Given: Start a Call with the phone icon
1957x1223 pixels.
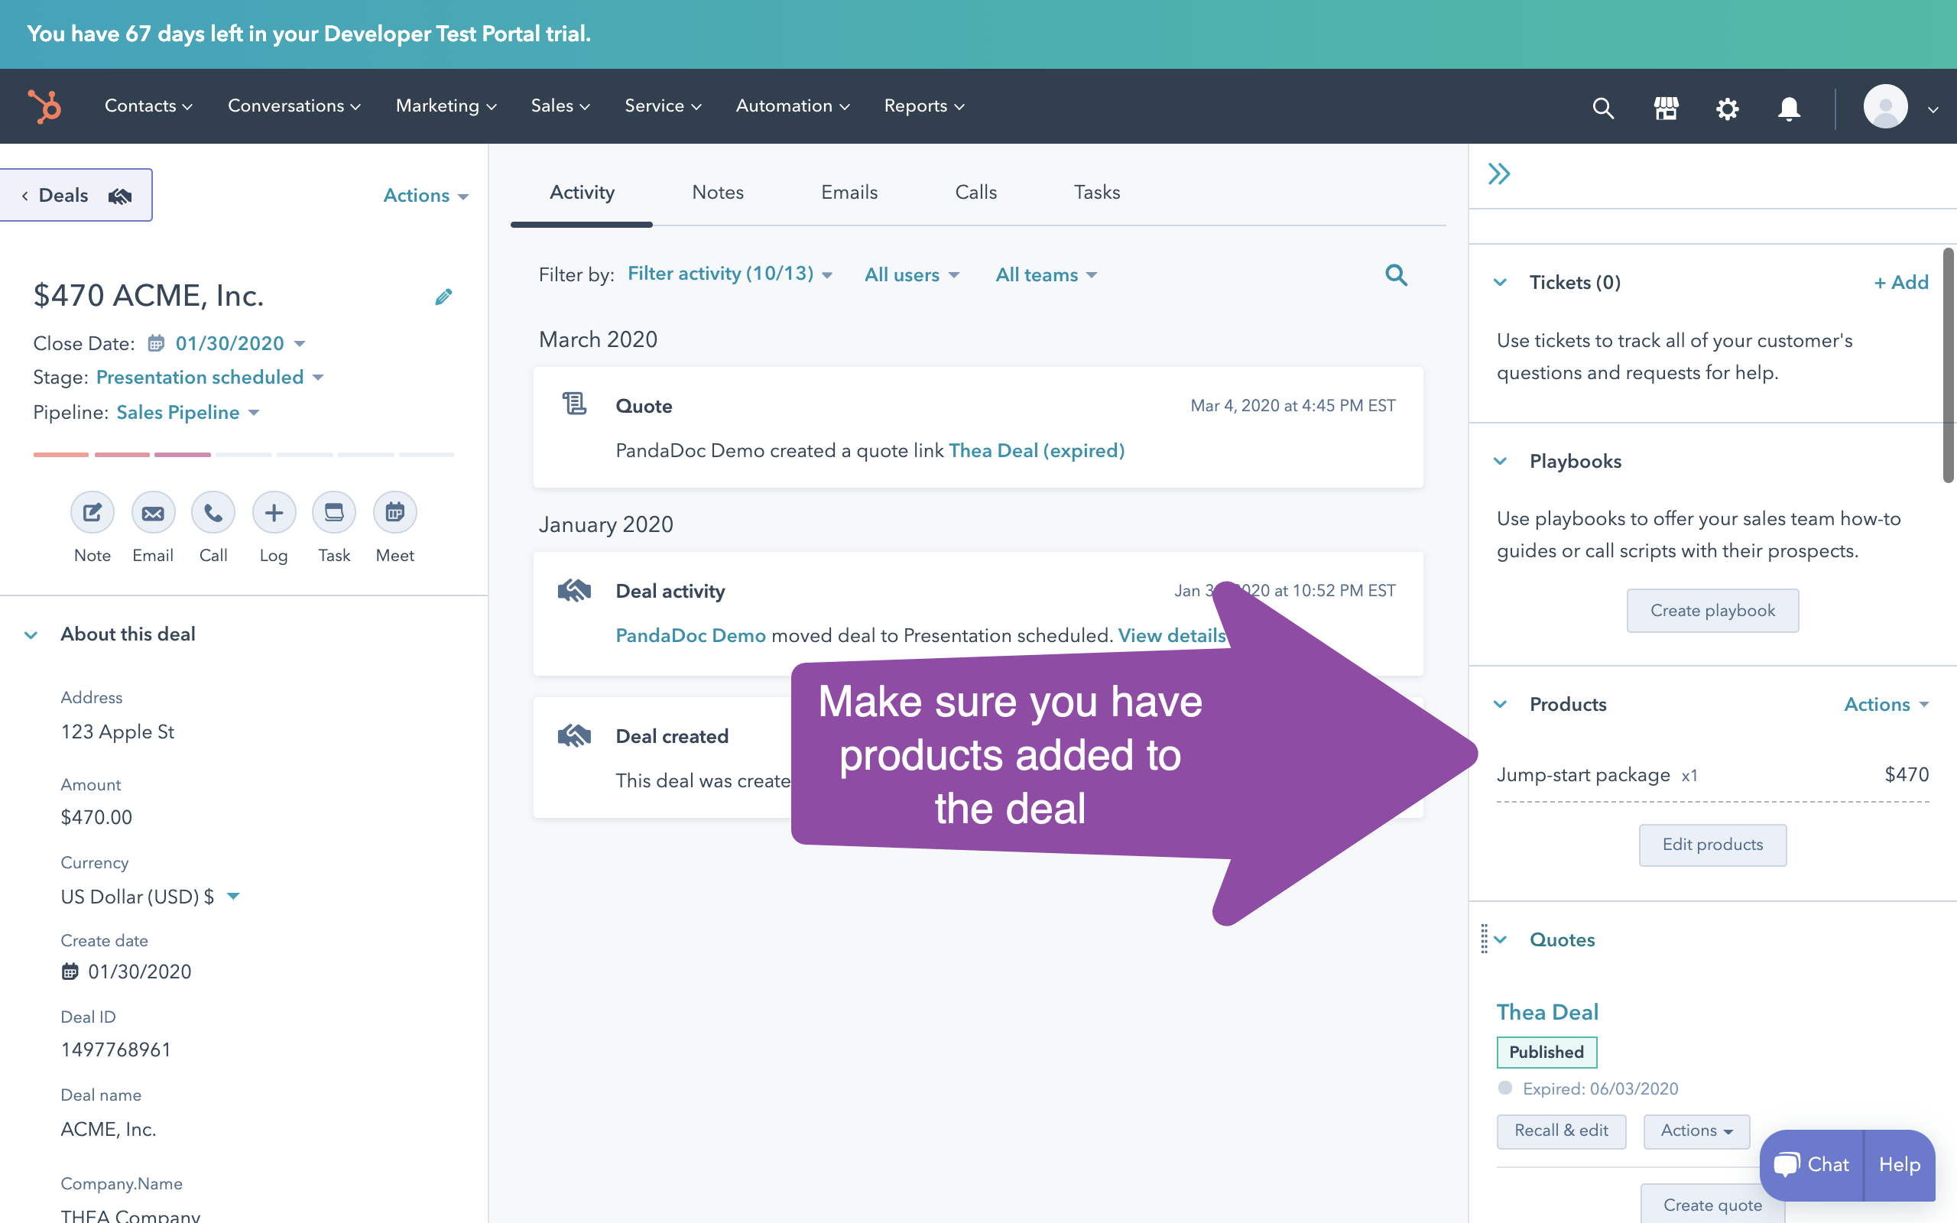Looking at the screenshot, I should [213, 513].
